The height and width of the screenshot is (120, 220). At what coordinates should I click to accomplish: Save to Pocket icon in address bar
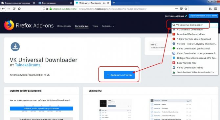pos(181,9)
